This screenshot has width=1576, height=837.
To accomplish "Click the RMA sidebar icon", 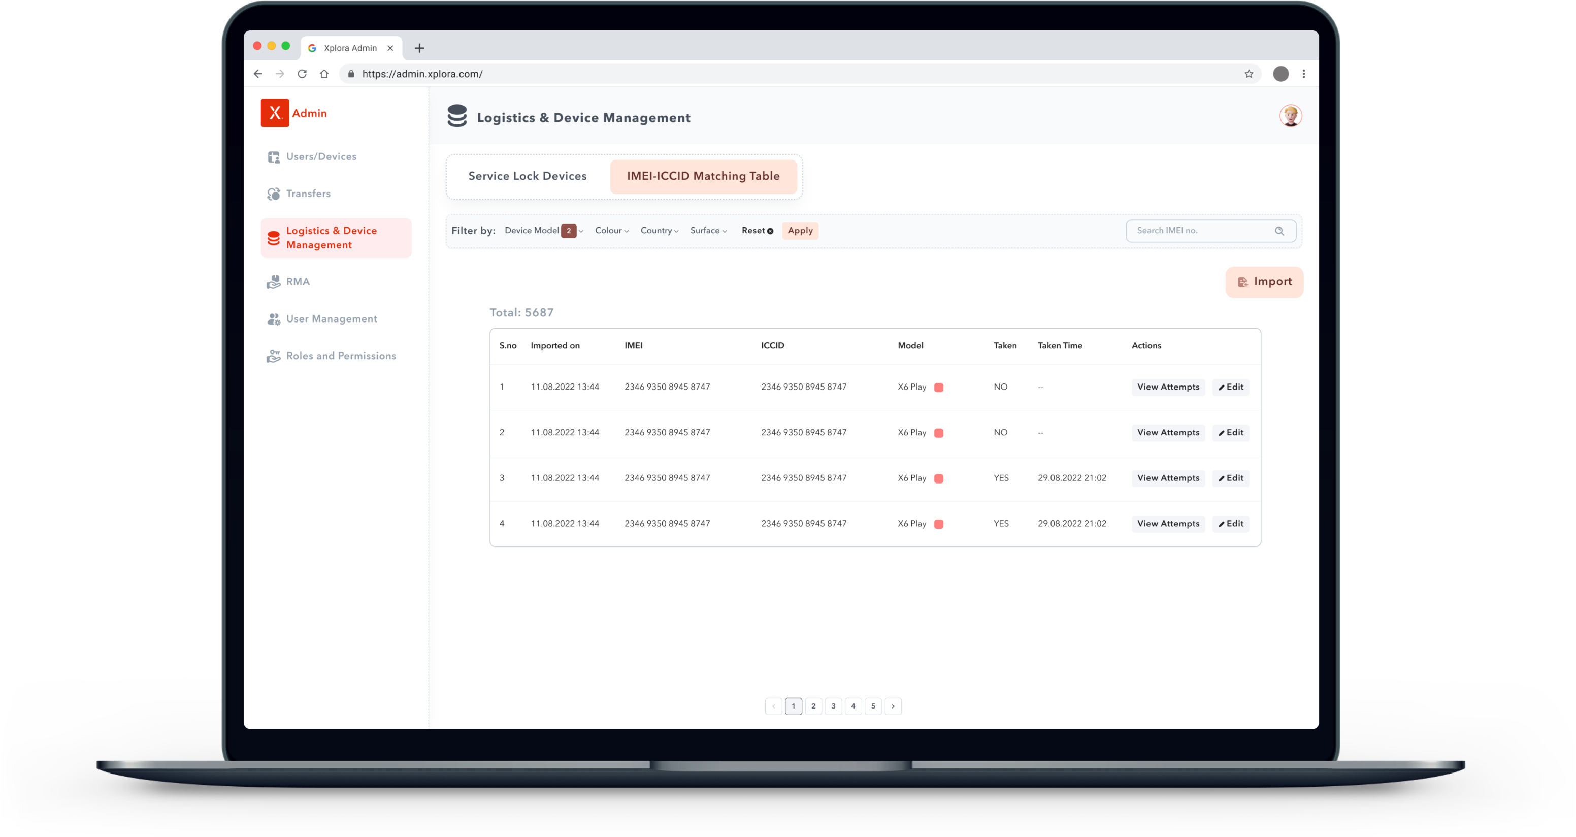I will tap(274, 282).
